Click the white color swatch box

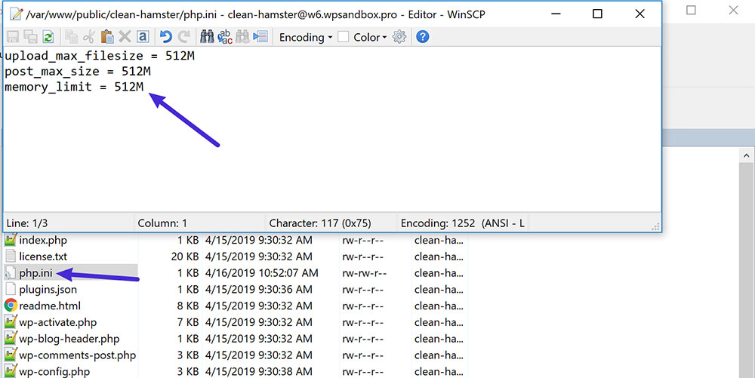click(x=344, y=37)
